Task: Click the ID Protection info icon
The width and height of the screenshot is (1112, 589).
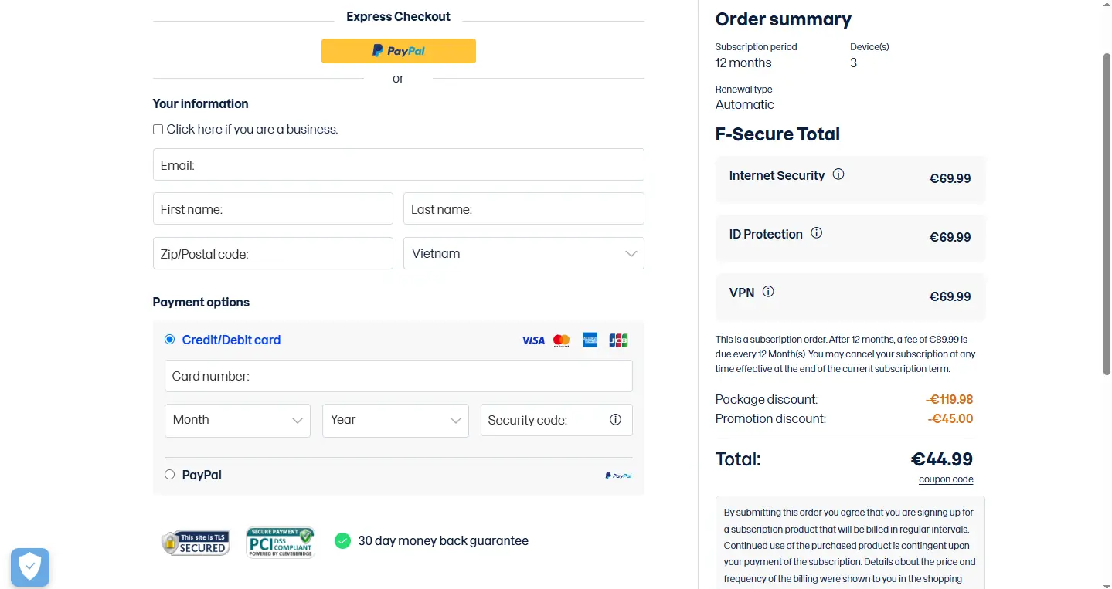Action: pyautogui.click(x=816, y=232)
